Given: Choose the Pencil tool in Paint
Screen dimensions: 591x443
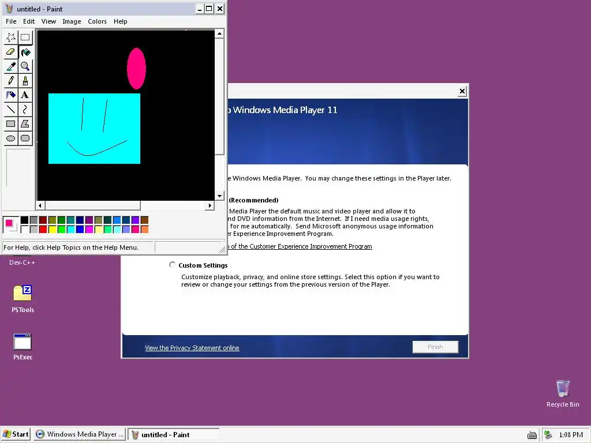Looking at the screenshot, I should [11, 81].
